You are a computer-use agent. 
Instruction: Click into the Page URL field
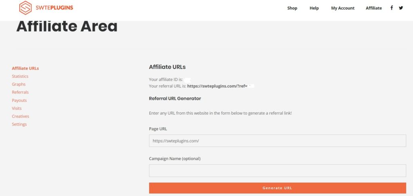[x=277, y=141]
